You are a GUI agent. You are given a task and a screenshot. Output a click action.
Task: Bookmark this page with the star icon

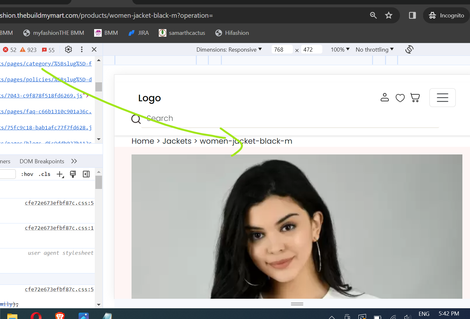[389, 15]
